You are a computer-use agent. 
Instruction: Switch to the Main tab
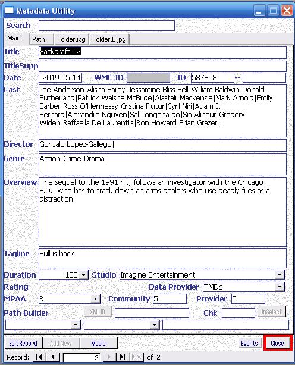coord(16,39)
